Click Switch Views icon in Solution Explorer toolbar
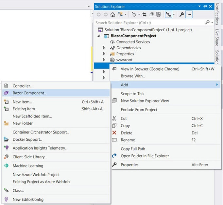Screen dimensions: 223x205 point(120,14)
